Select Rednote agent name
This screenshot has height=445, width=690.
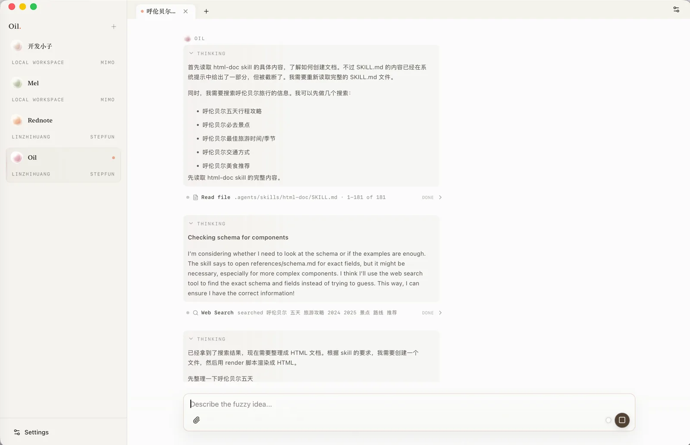coord(40,120)
